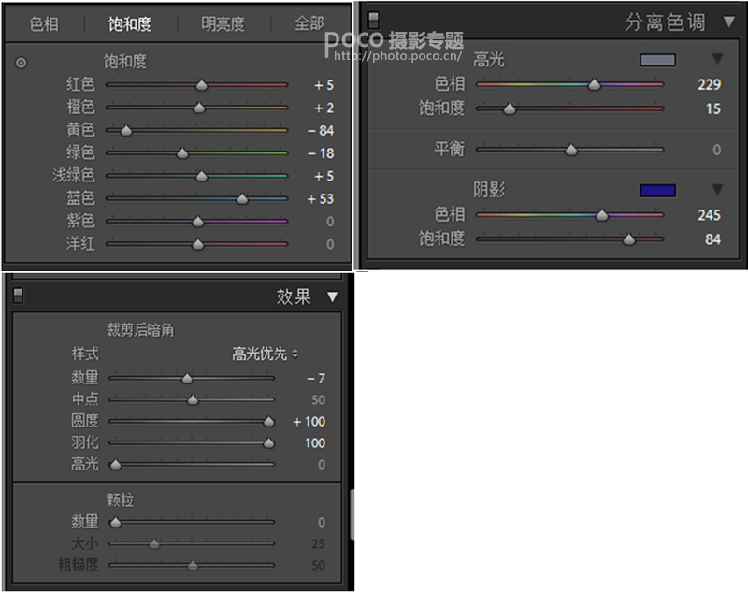Open the 明亮度 tab

223,23
